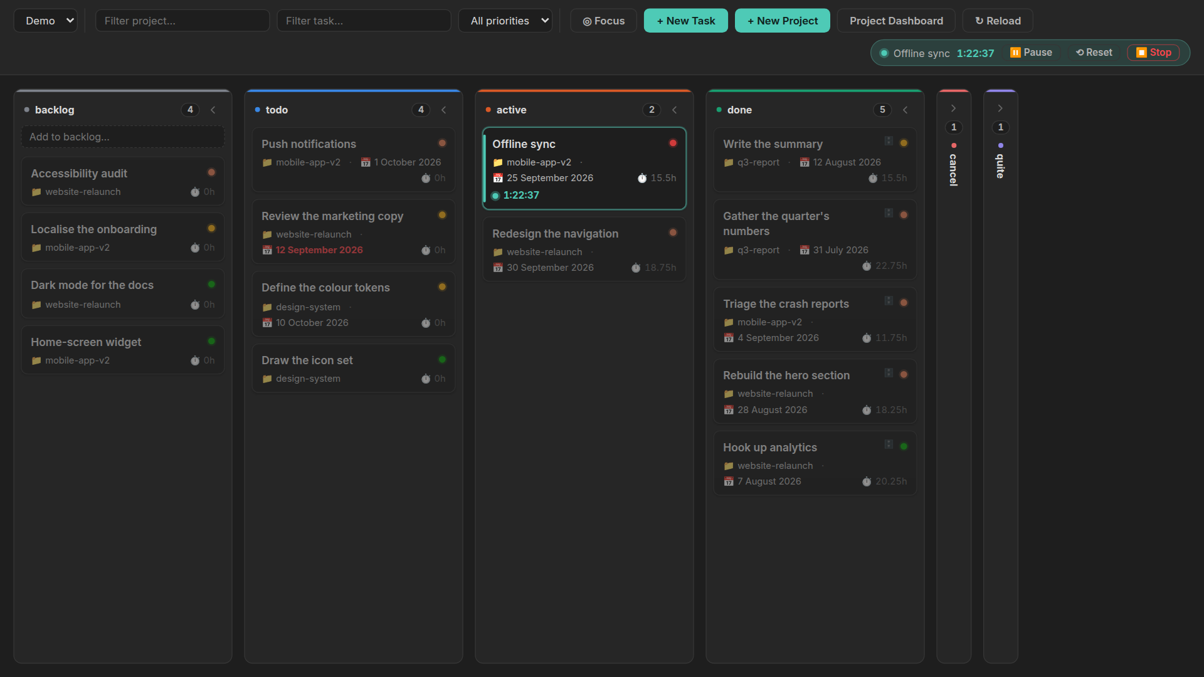Screen dimensions: 1204x677
Task: Click the Add to backlog field
Action: [123, 137]
